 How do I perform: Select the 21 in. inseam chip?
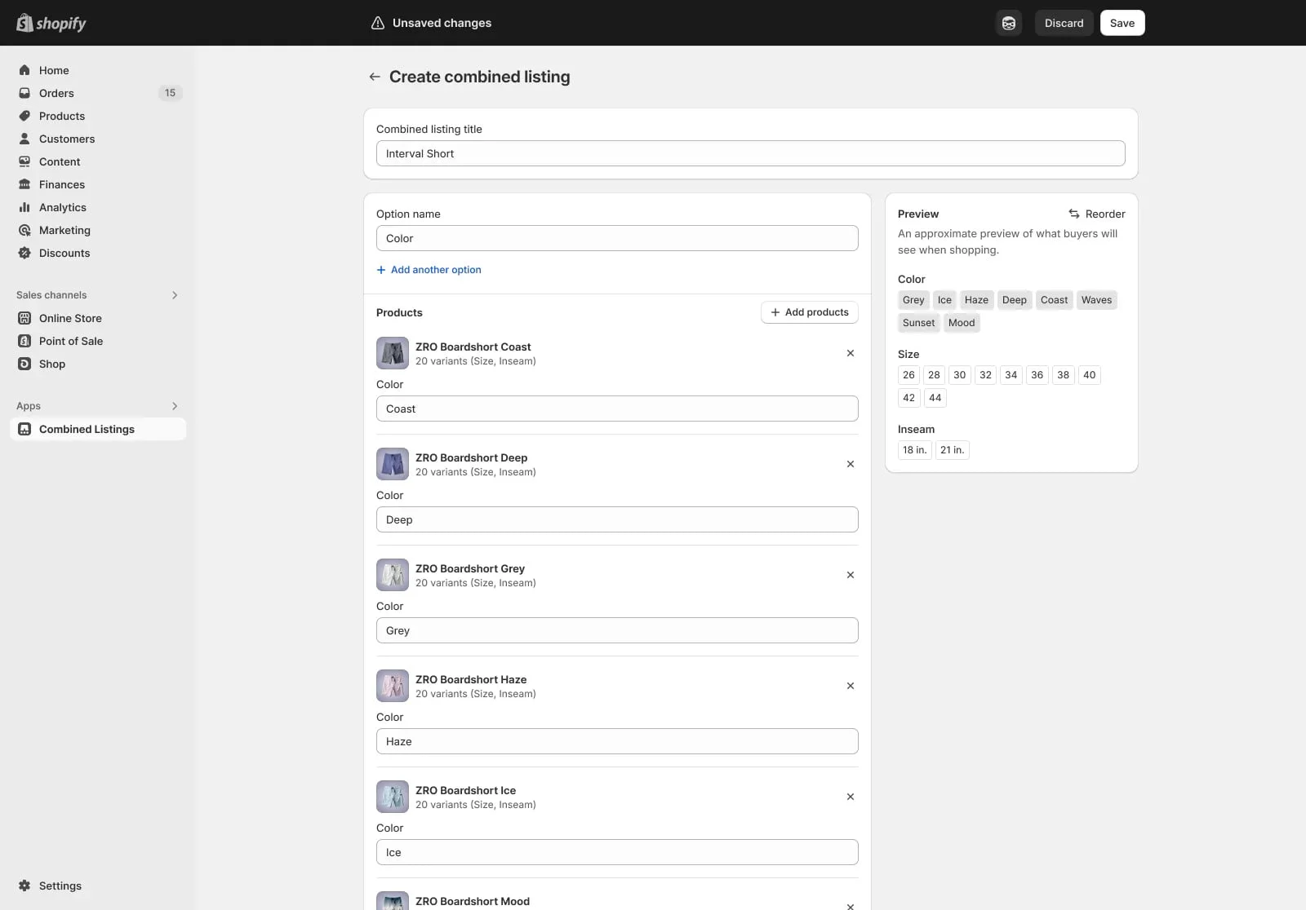pyautogui.click(x=952, y=450)
